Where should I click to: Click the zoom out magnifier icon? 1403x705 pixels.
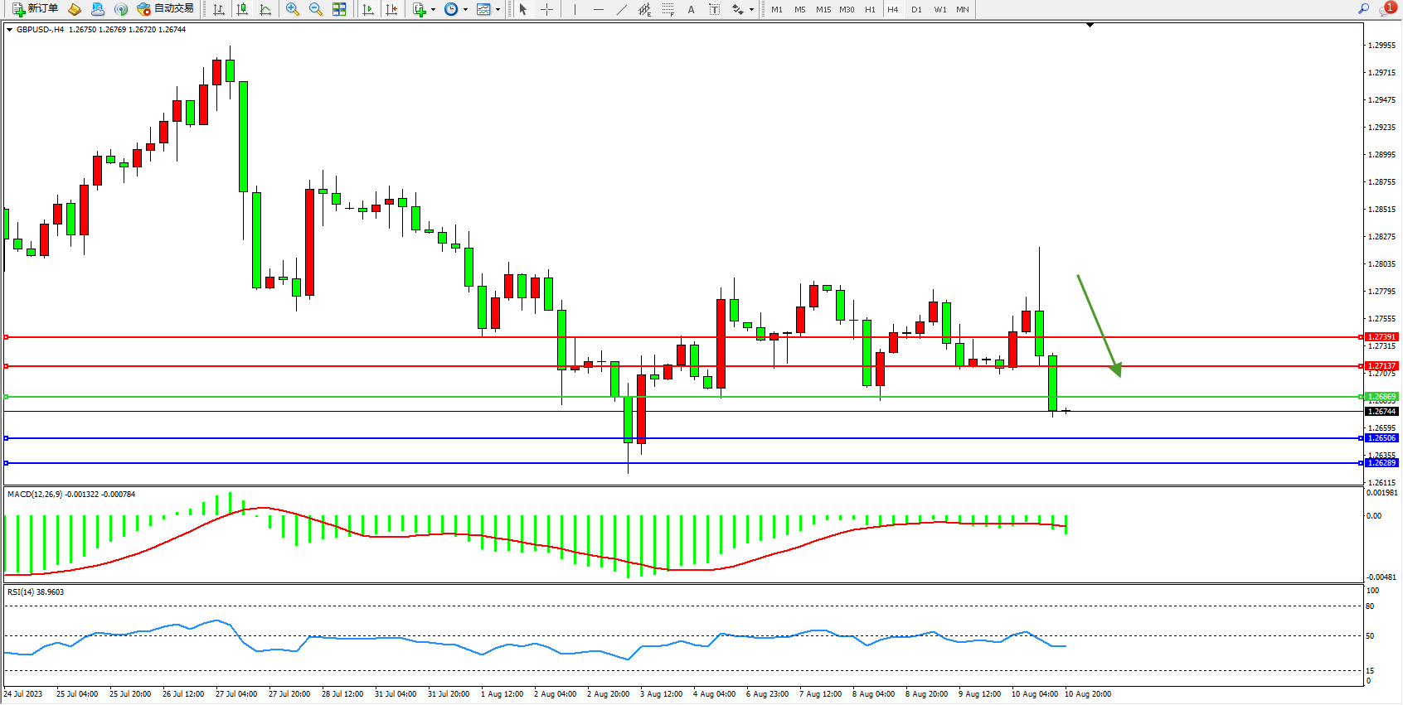point(316,9)
